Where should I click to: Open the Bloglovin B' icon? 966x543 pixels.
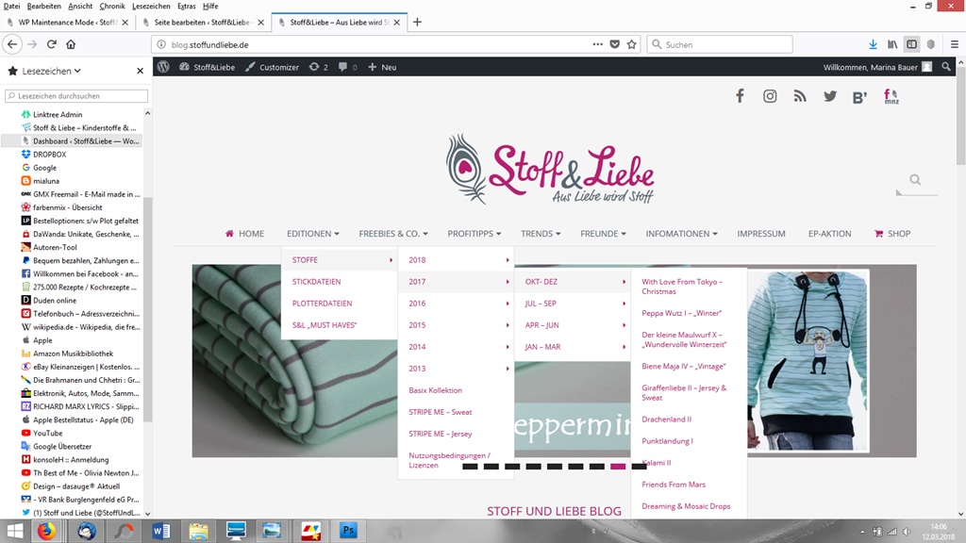(x=860, y=97)
